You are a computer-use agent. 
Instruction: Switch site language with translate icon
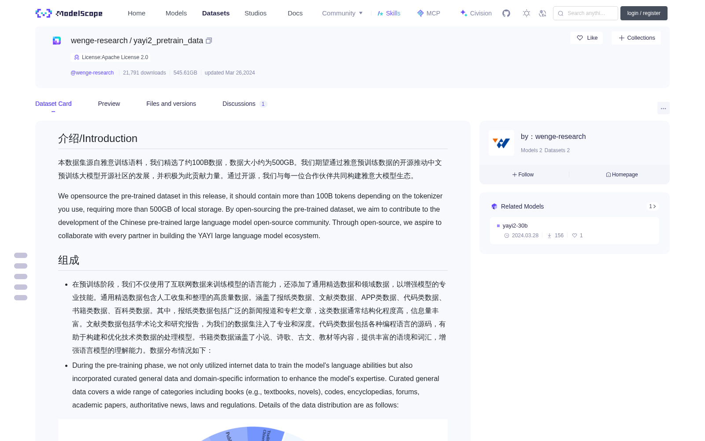pos(542,13)
